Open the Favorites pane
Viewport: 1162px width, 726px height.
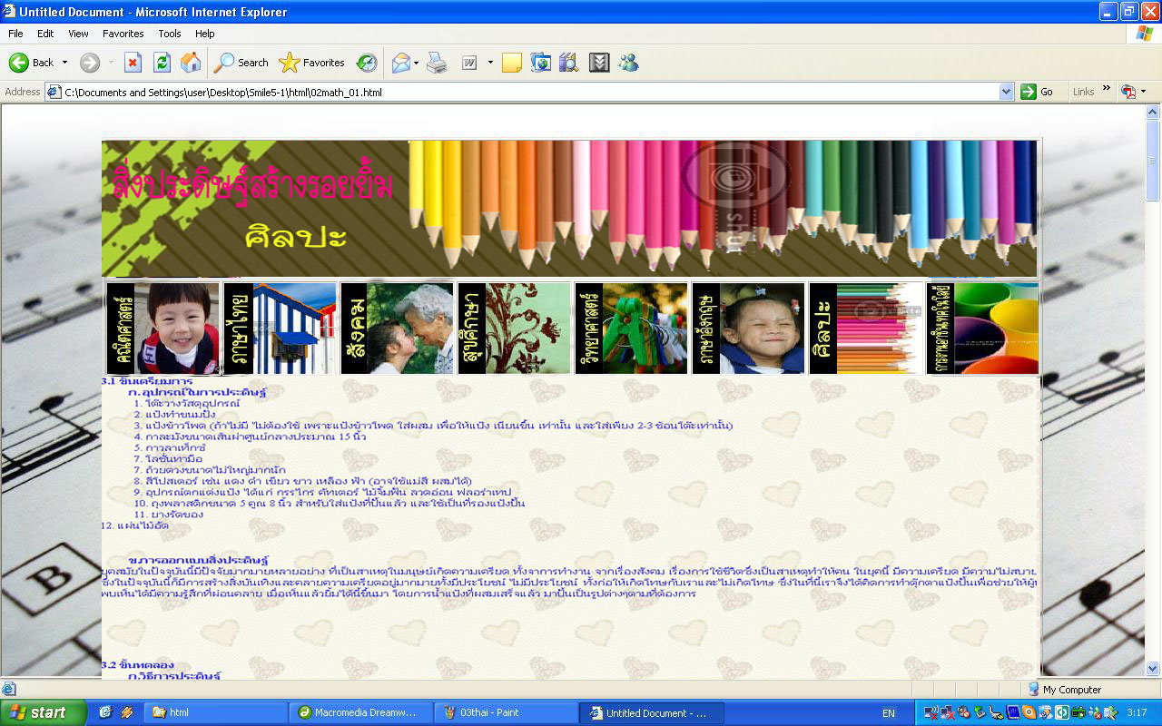coord(312,63)
